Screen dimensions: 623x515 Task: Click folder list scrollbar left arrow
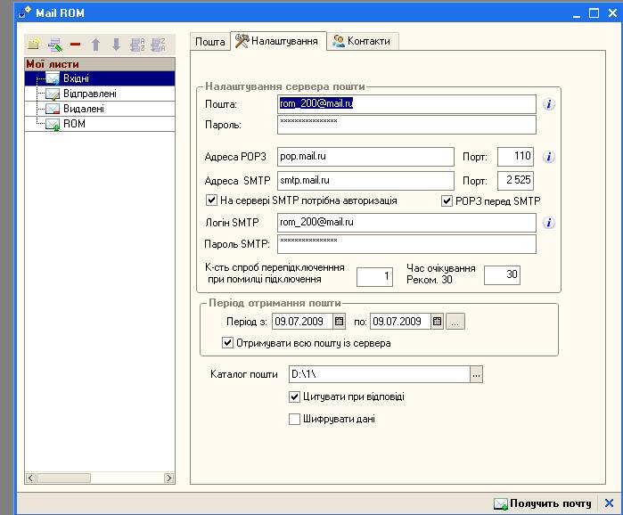pos(30,478)
